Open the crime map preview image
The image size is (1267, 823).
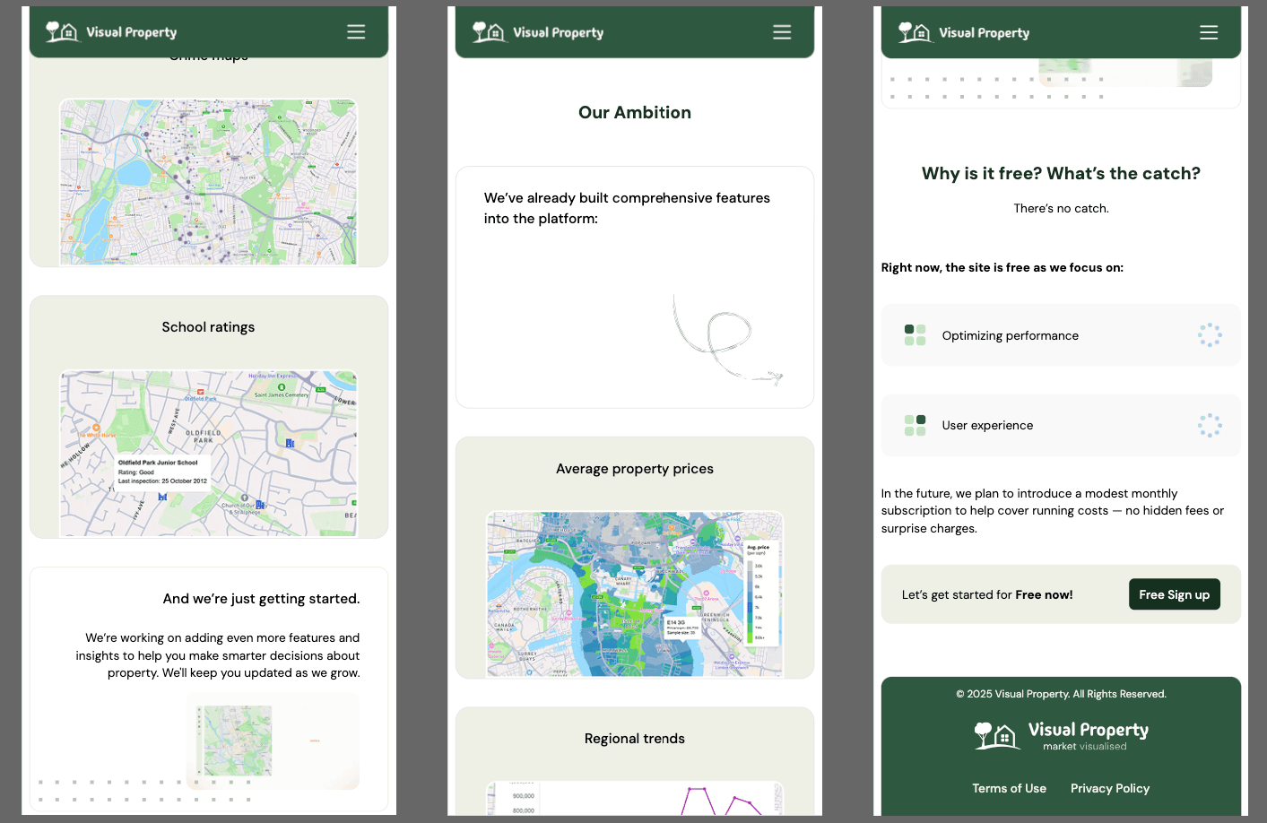click(x=208, y=182)
